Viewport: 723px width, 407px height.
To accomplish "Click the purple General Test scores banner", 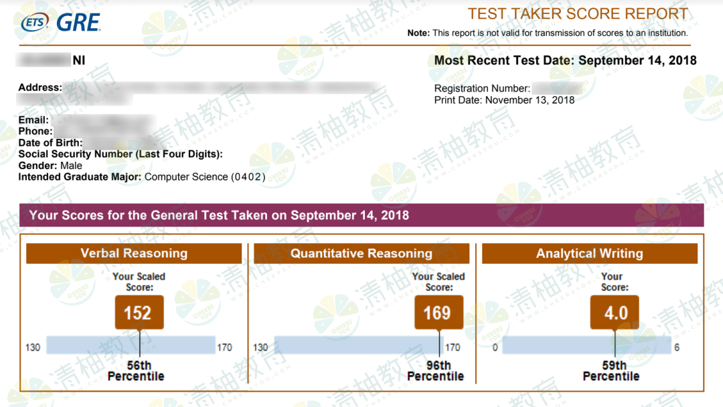I will [361, 215].
